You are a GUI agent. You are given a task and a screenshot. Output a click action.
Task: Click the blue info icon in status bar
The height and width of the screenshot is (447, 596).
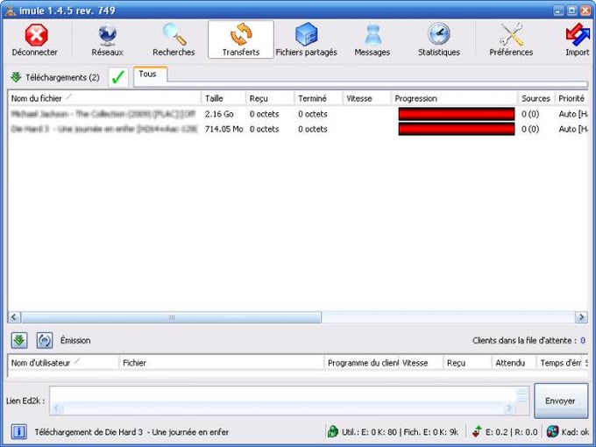coord(18,432)
